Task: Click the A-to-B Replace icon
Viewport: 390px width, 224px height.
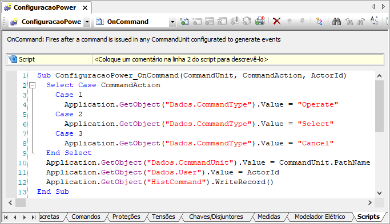Action: click(x=375, y=21)
